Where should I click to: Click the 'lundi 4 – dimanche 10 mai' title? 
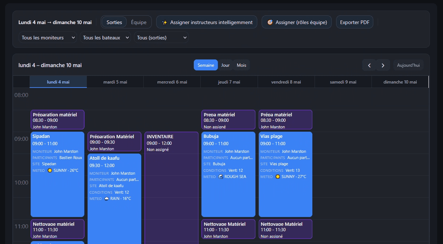50,65
